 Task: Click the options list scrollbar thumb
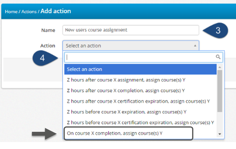tap(220, 90)
